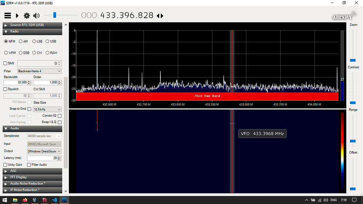This screenshot has height=204, width=363.
Task: Click the Airspy logo
Action: pos(344,16)
